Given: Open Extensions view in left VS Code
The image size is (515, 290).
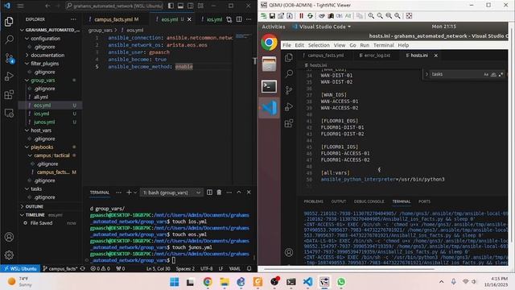Looking at the screenshot, I should (x=9, y=95).
